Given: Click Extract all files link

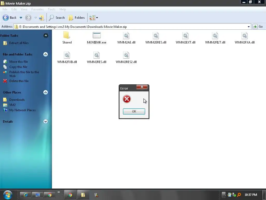Looking at the screenshot, I should pyautogui.click(x=19, y=43).
